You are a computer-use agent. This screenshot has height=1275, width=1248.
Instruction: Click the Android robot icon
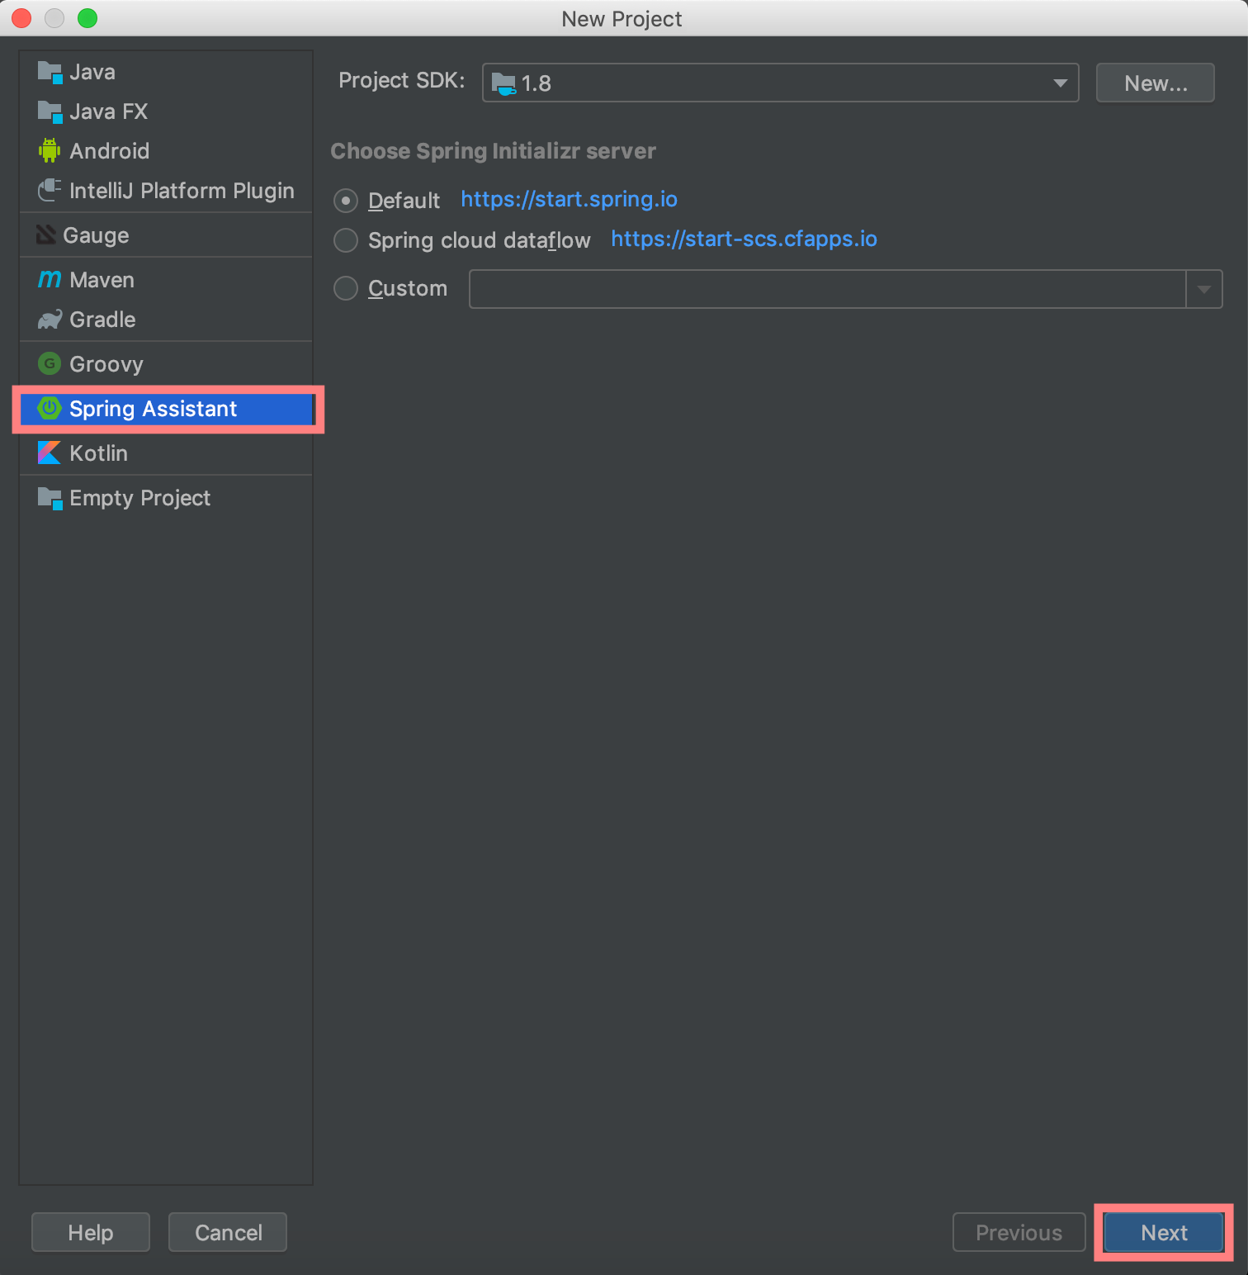[x=50, y=151]
